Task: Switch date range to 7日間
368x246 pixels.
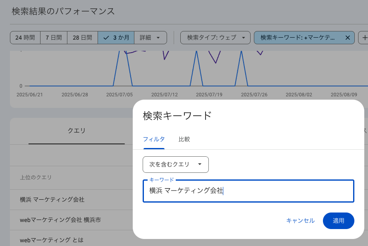Action: point(54,38)
